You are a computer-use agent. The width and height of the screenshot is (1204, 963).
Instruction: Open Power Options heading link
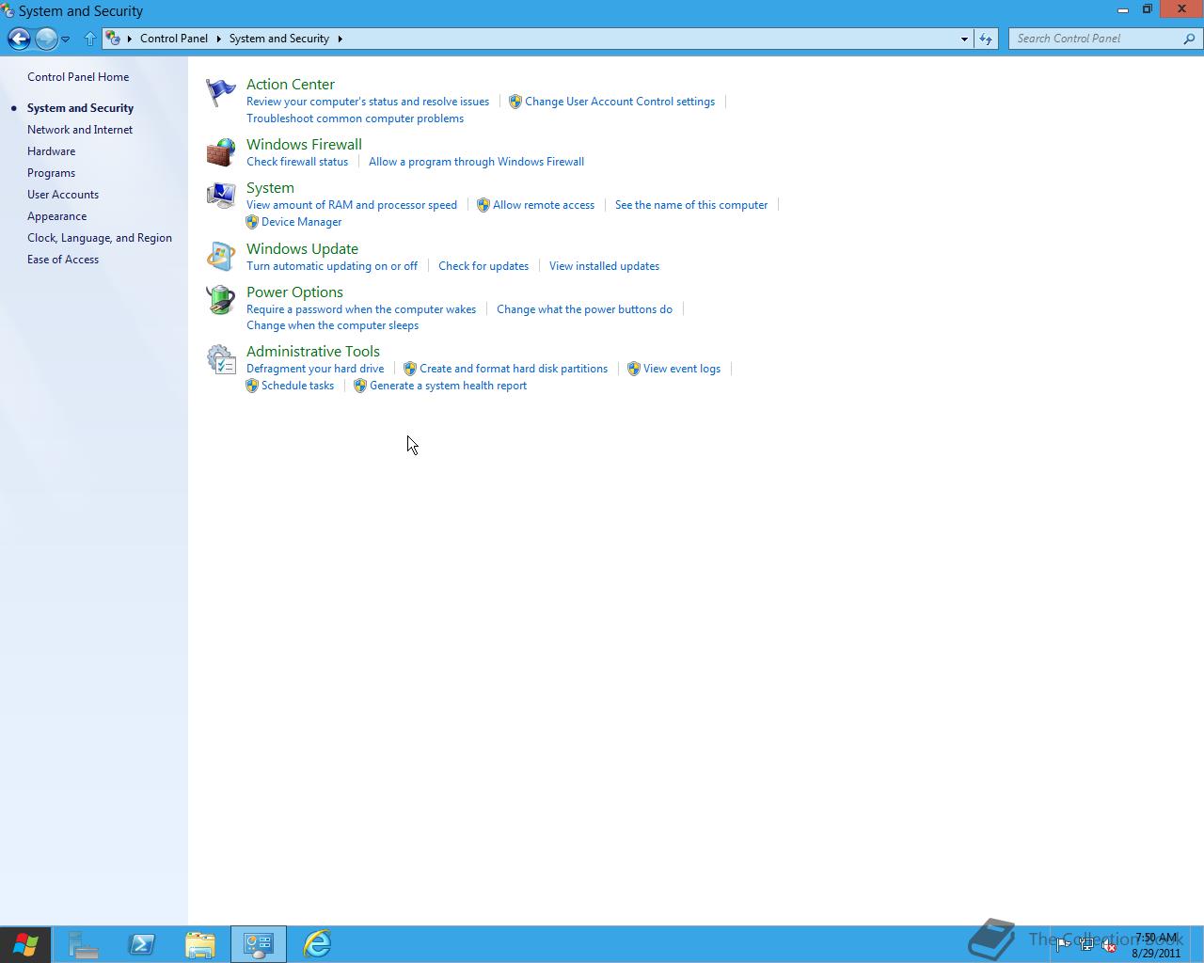click(x=294, y=292)
